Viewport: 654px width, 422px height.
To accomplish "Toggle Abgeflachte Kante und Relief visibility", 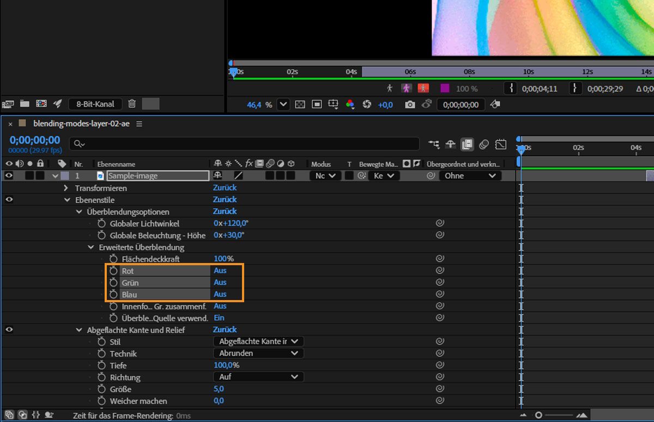I will tap(9, 329).
